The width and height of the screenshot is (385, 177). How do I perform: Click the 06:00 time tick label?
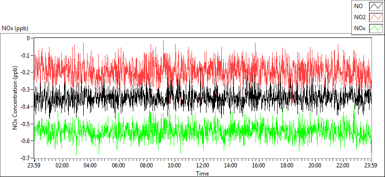pyautogui.click(x=118, y=165)
